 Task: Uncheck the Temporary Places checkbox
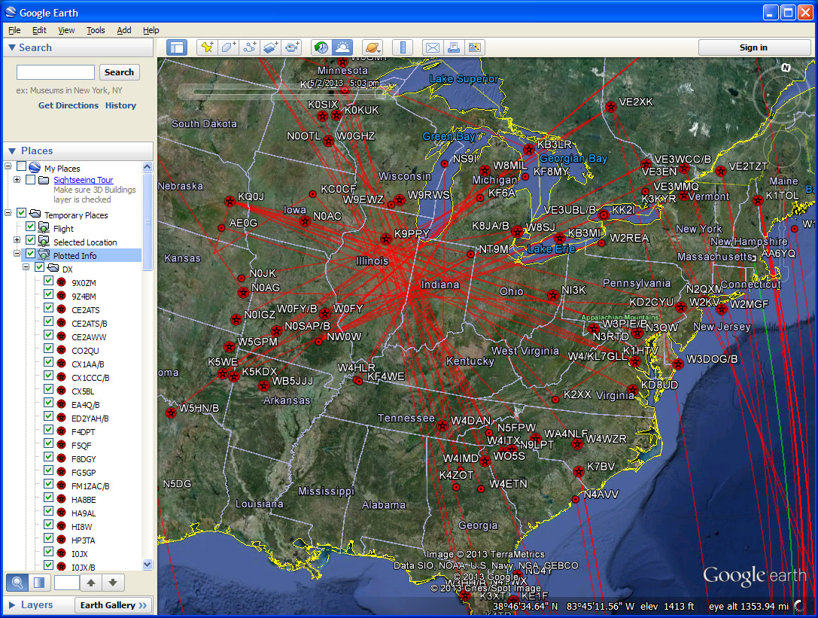tap(21, 213)
